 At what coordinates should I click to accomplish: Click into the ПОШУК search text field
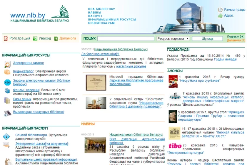126,39
